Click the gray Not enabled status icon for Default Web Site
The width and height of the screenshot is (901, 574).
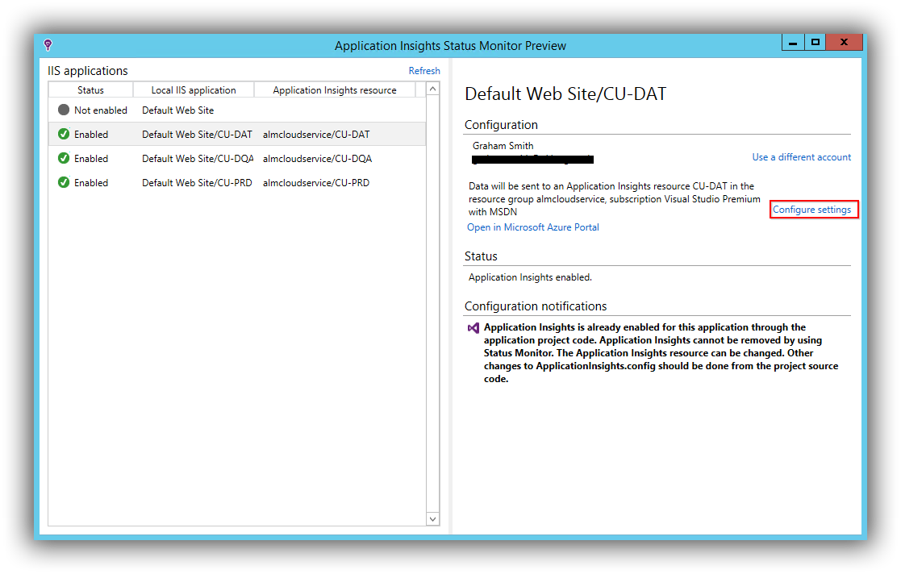tap(64, 110)
